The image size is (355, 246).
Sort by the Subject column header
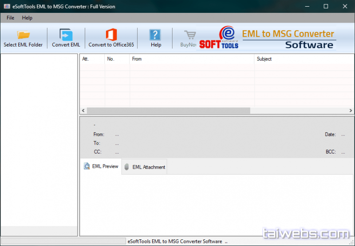(x=304, y=59)
